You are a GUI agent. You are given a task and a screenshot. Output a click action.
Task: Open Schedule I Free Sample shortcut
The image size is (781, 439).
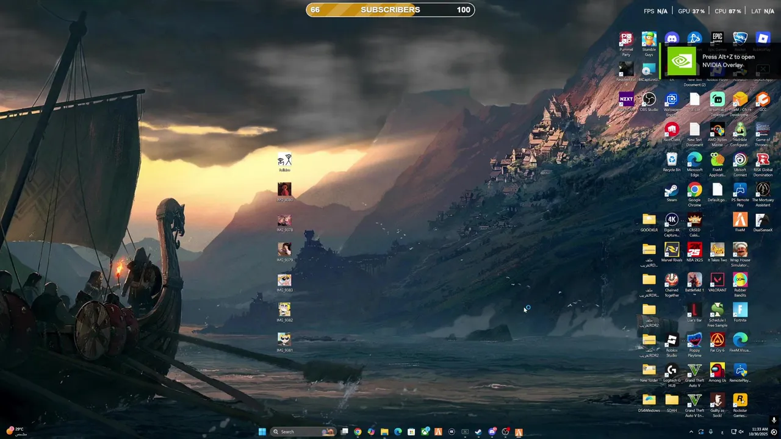(x=717, y=314)
